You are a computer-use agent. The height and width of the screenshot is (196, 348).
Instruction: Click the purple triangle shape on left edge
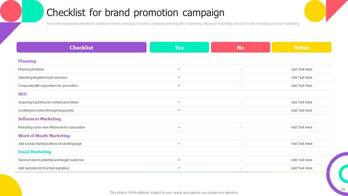click(x=7, y=30)
